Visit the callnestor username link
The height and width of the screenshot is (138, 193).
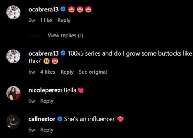point(42,119)
